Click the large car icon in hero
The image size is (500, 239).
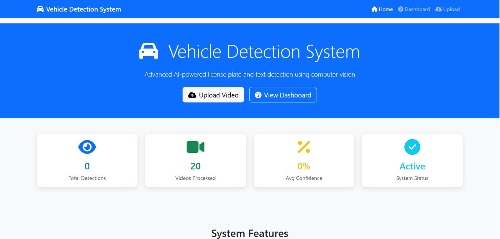tap(148, 51)
